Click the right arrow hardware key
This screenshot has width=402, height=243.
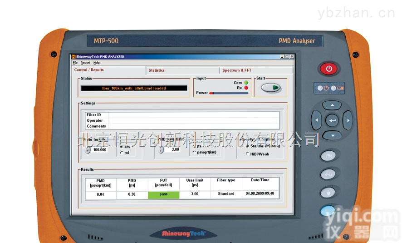[348, 120]
